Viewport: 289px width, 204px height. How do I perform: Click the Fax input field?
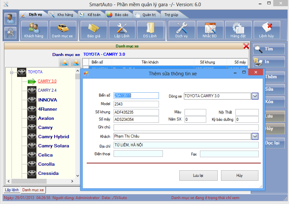click(x=229, y=154)
